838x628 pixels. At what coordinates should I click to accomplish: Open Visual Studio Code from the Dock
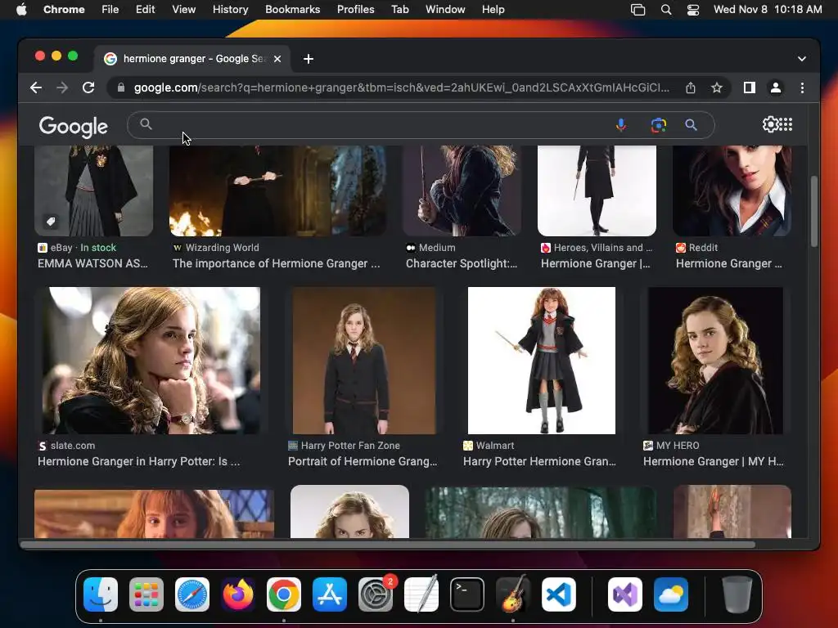[558, 594]
